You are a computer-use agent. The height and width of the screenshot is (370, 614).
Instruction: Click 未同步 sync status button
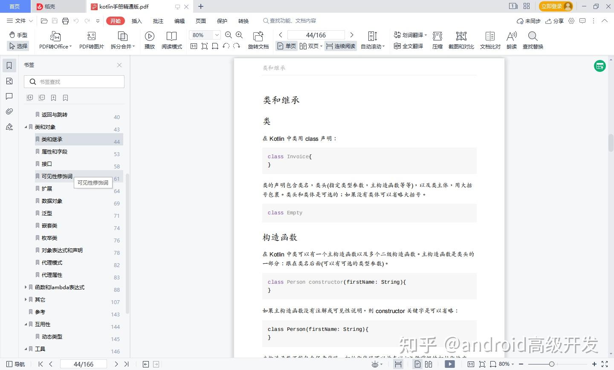pos(528,21)
